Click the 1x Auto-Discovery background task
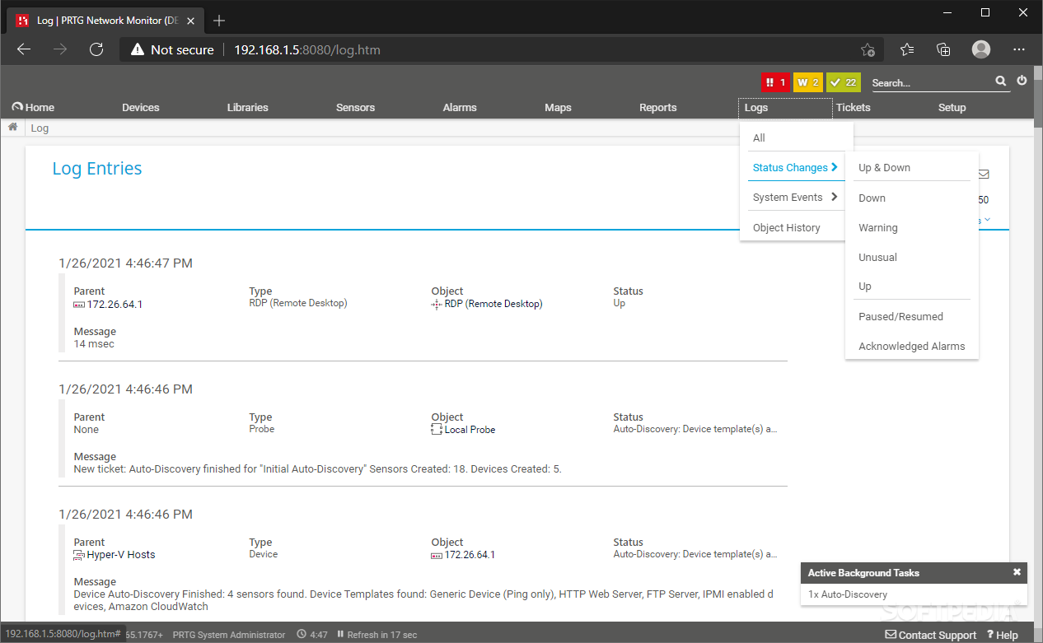Screen dimensions: 1043x643 coord(848,594)
